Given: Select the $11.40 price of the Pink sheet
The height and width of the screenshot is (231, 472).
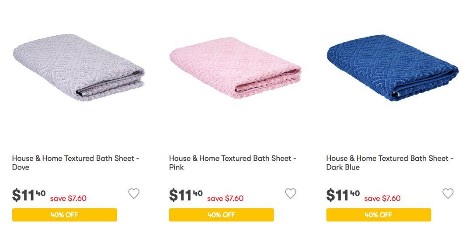Looking at the screenshot, I should point(186,195).
